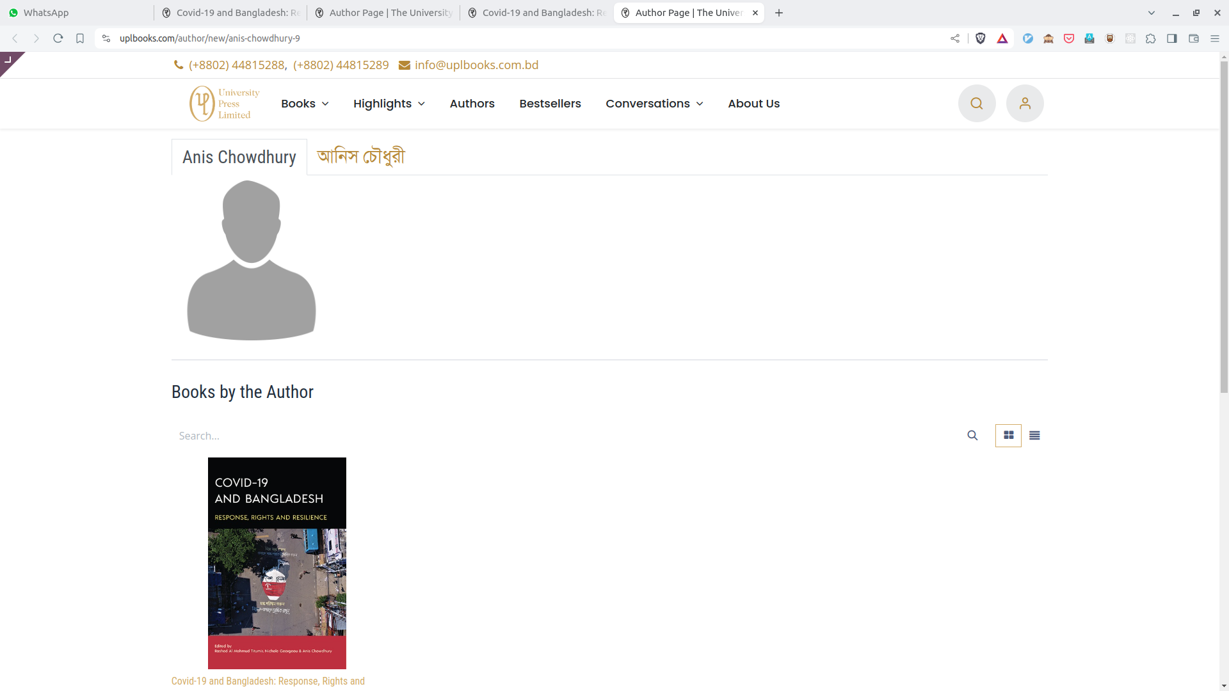Expand the Conversations dropdown menu
Viewport: 1229px width, 691px height.
(654, 104)
